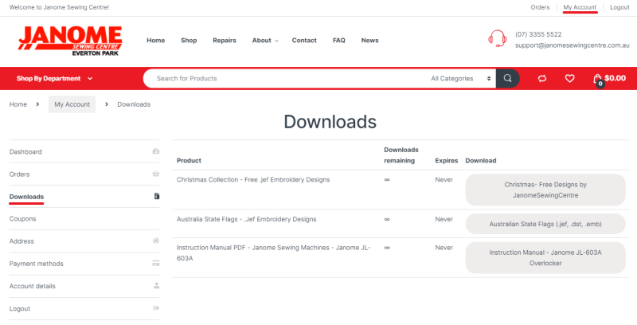Open the All Categories dropdown
This screenshot has width=637, height=325.
click(461, 78)
